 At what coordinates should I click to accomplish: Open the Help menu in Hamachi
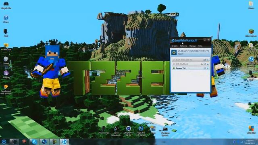click(x=200, y=46)
